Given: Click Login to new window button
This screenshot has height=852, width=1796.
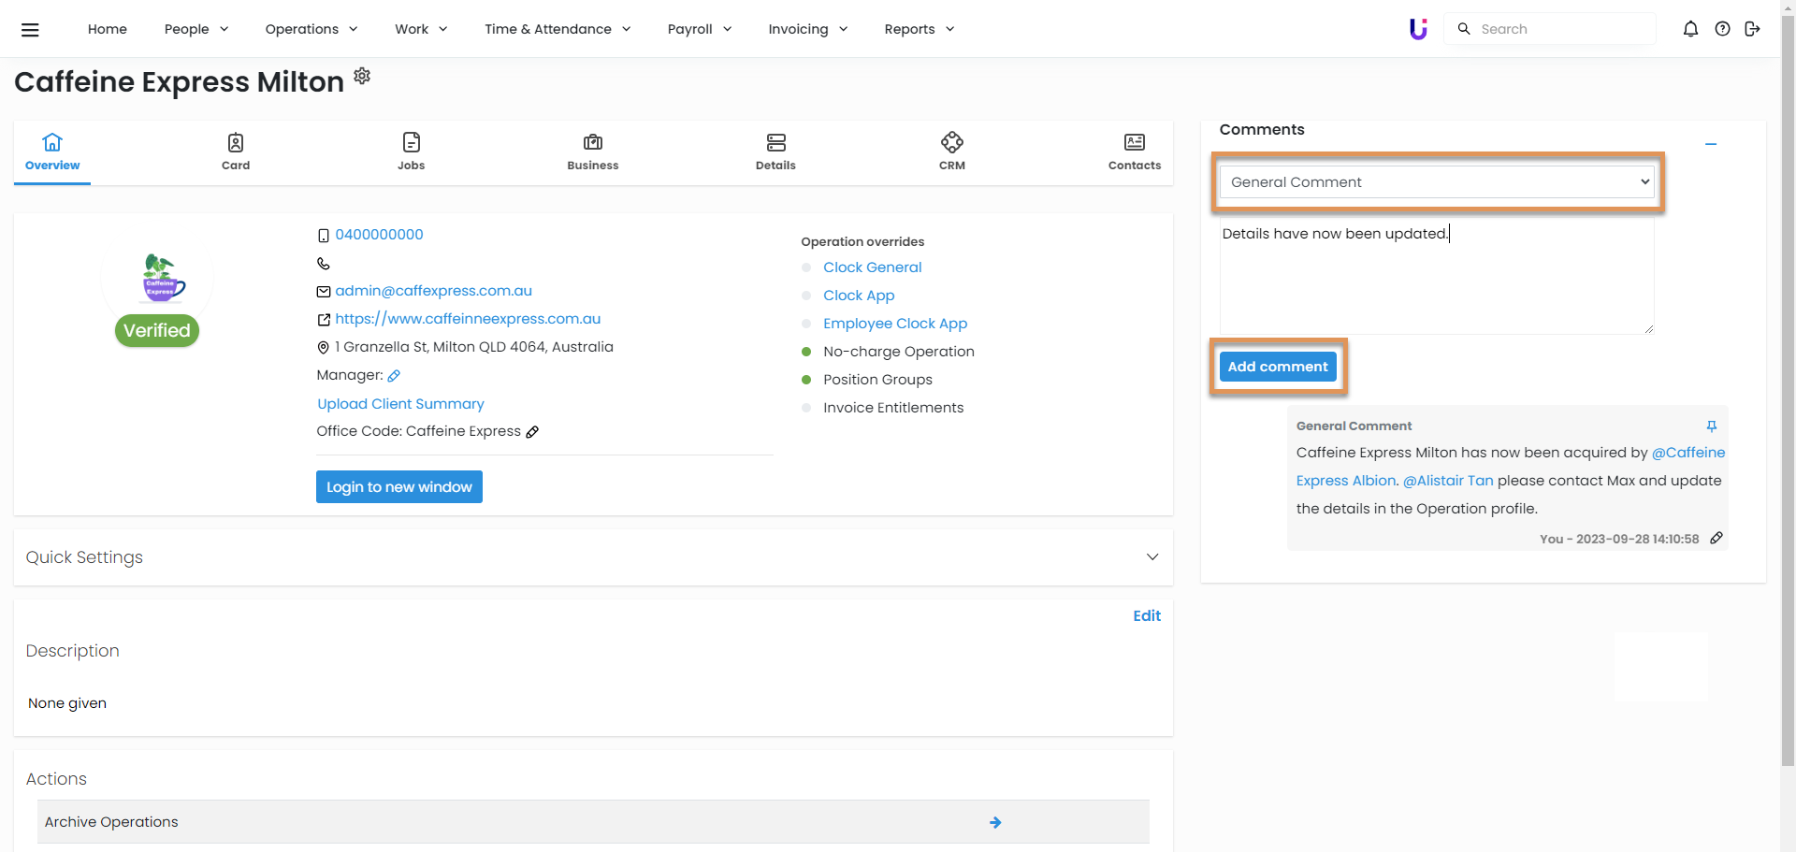Looking at the screenshot, I should 398,487.
